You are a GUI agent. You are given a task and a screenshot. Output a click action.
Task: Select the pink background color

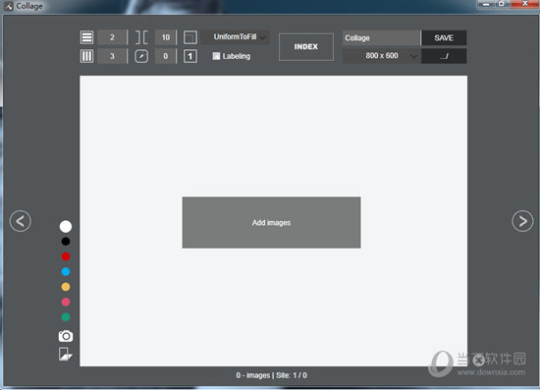click(66, 303)
